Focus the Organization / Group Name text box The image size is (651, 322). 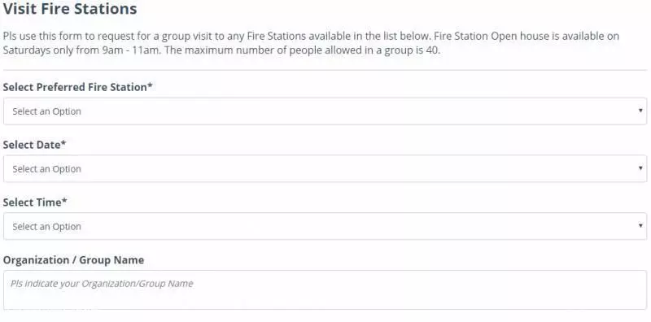click(325, 290)
